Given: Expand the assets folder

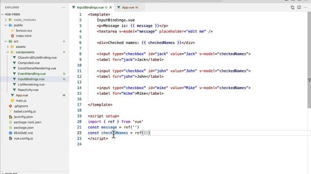Looking at the screenshot, I should point(8,47).
